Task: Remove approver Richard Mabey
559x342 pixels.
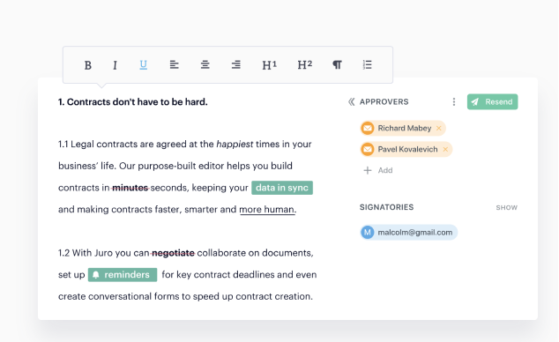Action: pos(439,129)
